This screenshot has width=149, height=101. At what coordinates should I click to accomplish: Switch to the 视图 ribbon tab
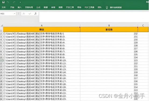61,7
